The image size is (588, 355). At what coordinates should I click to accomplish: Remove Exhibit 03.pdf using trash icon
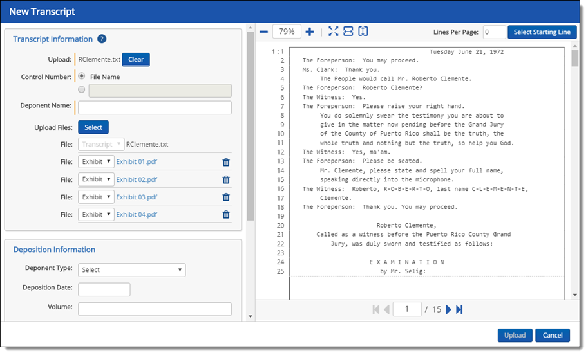(x=226, y=197)
